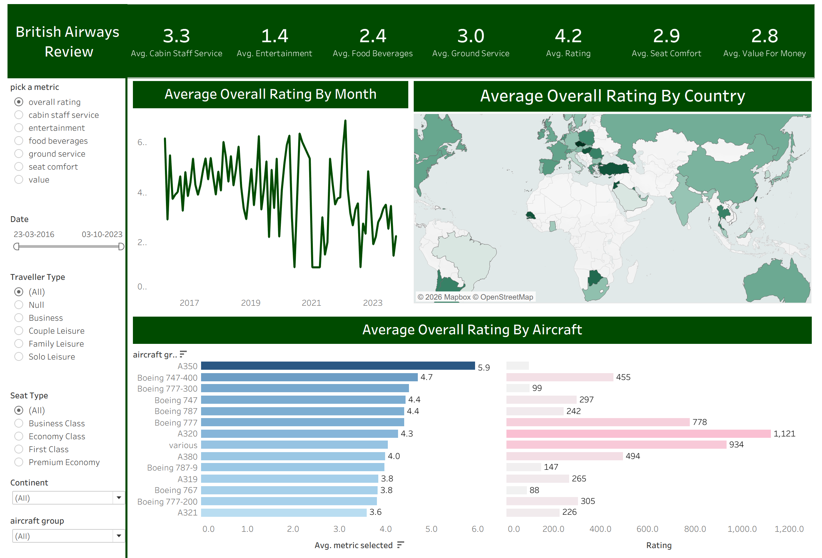Click the A350 rating bar
Screen dimensions: 822x558
(337, 366)
